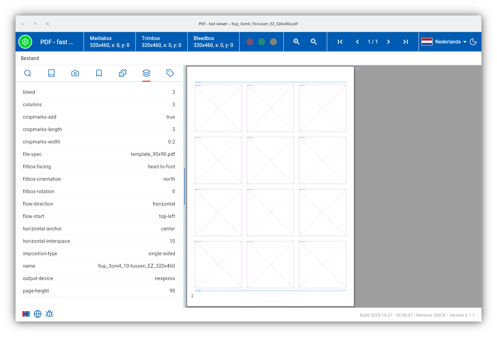Image resolution: width=497 pixels, height=337 pixels.
Task: Toggle dark mode with the moon icon
Action: (473, 42)
